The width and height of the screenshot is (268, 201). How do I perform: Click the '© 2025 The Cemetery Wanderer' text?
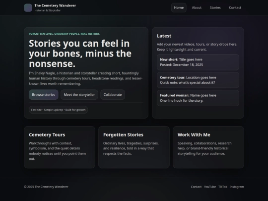coord(46,187)
